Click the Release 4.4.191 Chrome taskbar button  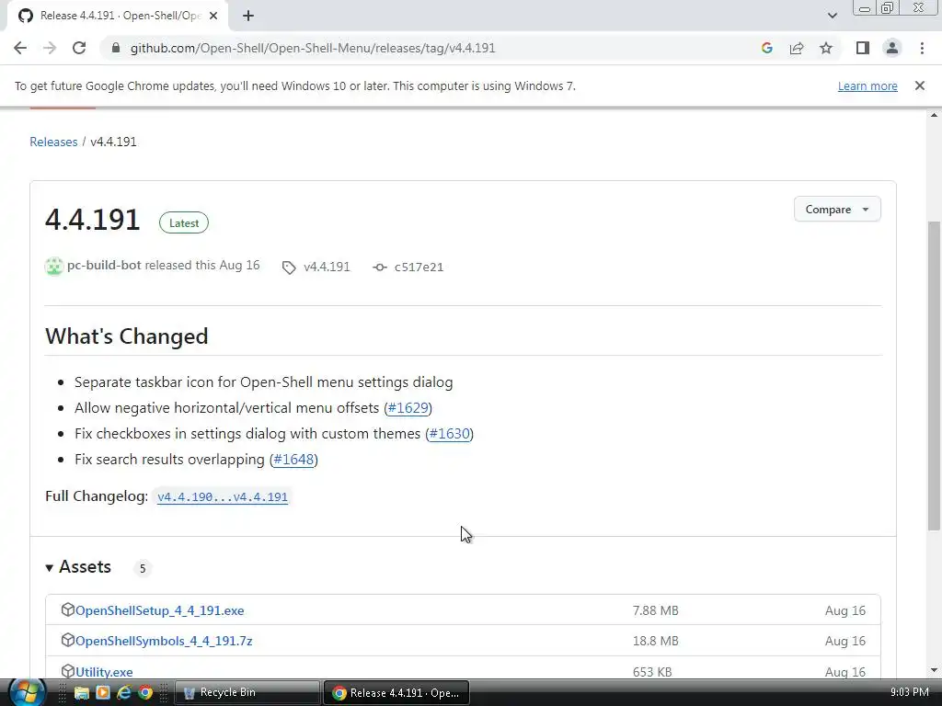point(396,692)
